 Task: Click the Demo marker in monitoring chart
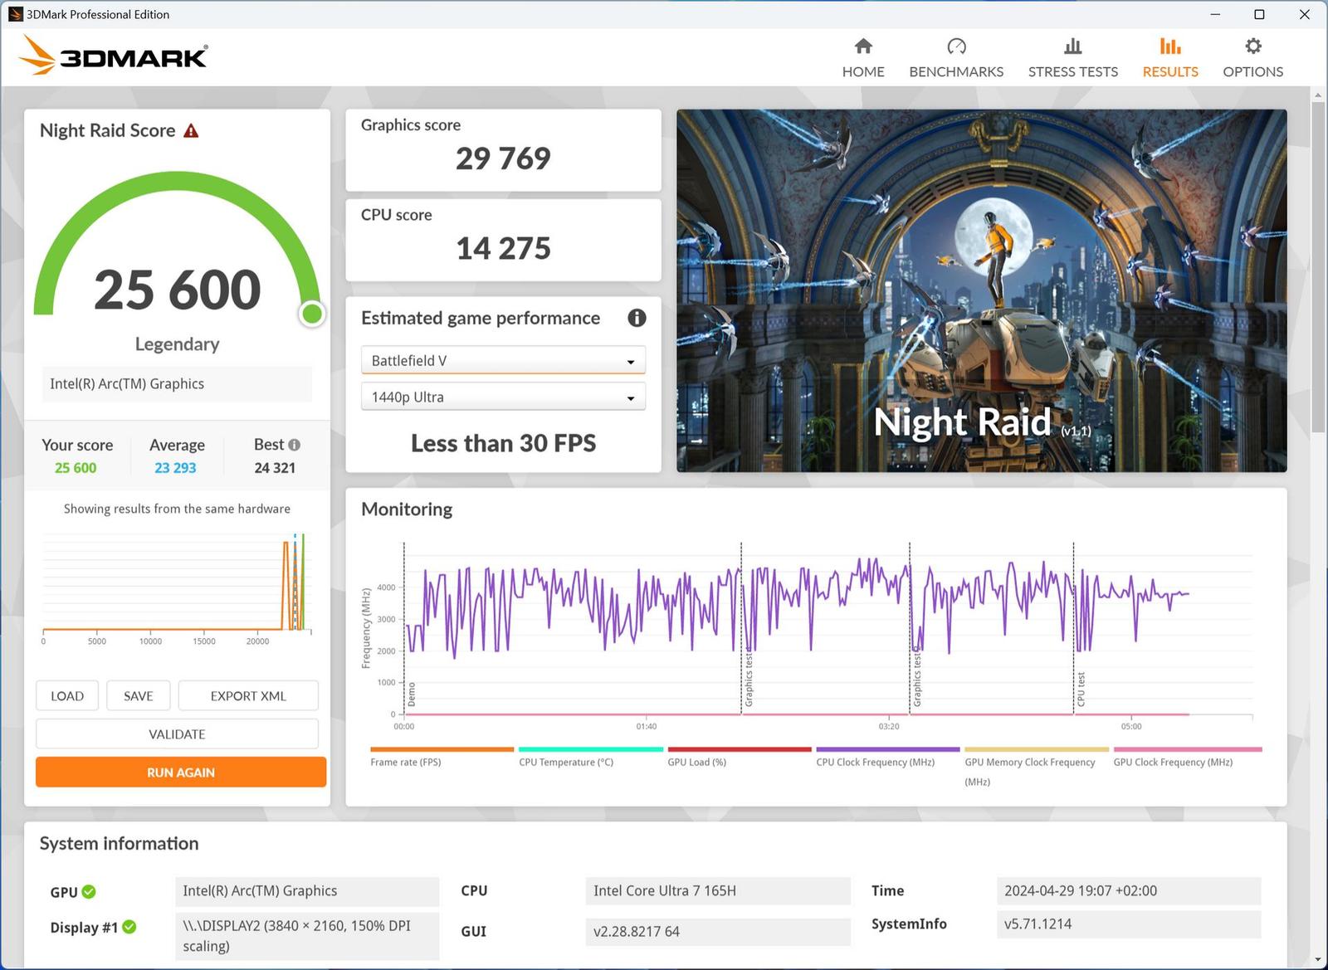[x=412, y=695]
